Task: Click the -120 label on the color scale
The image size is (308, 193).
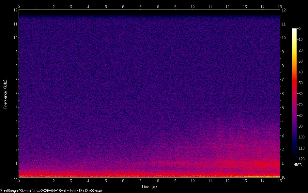Action: point(301,159)
